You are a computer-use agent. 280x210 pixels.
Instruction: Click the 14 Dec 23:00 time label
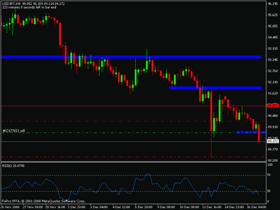pos(234,207)
